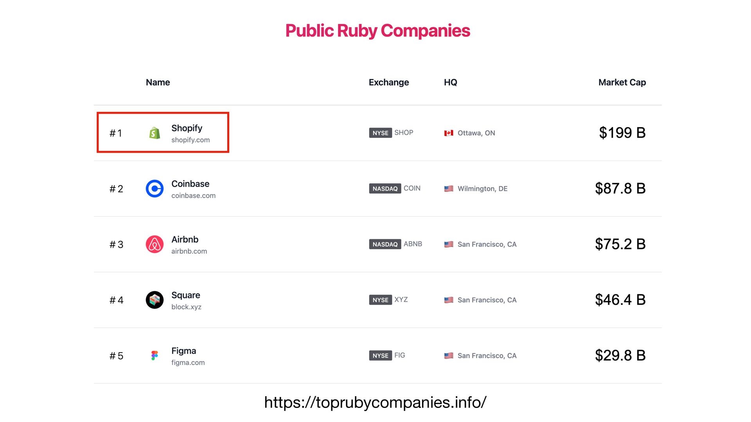Click the US flag beside Wilmington, DE
The width and height of the screenshot is (751, 422).
coord(449,189)
